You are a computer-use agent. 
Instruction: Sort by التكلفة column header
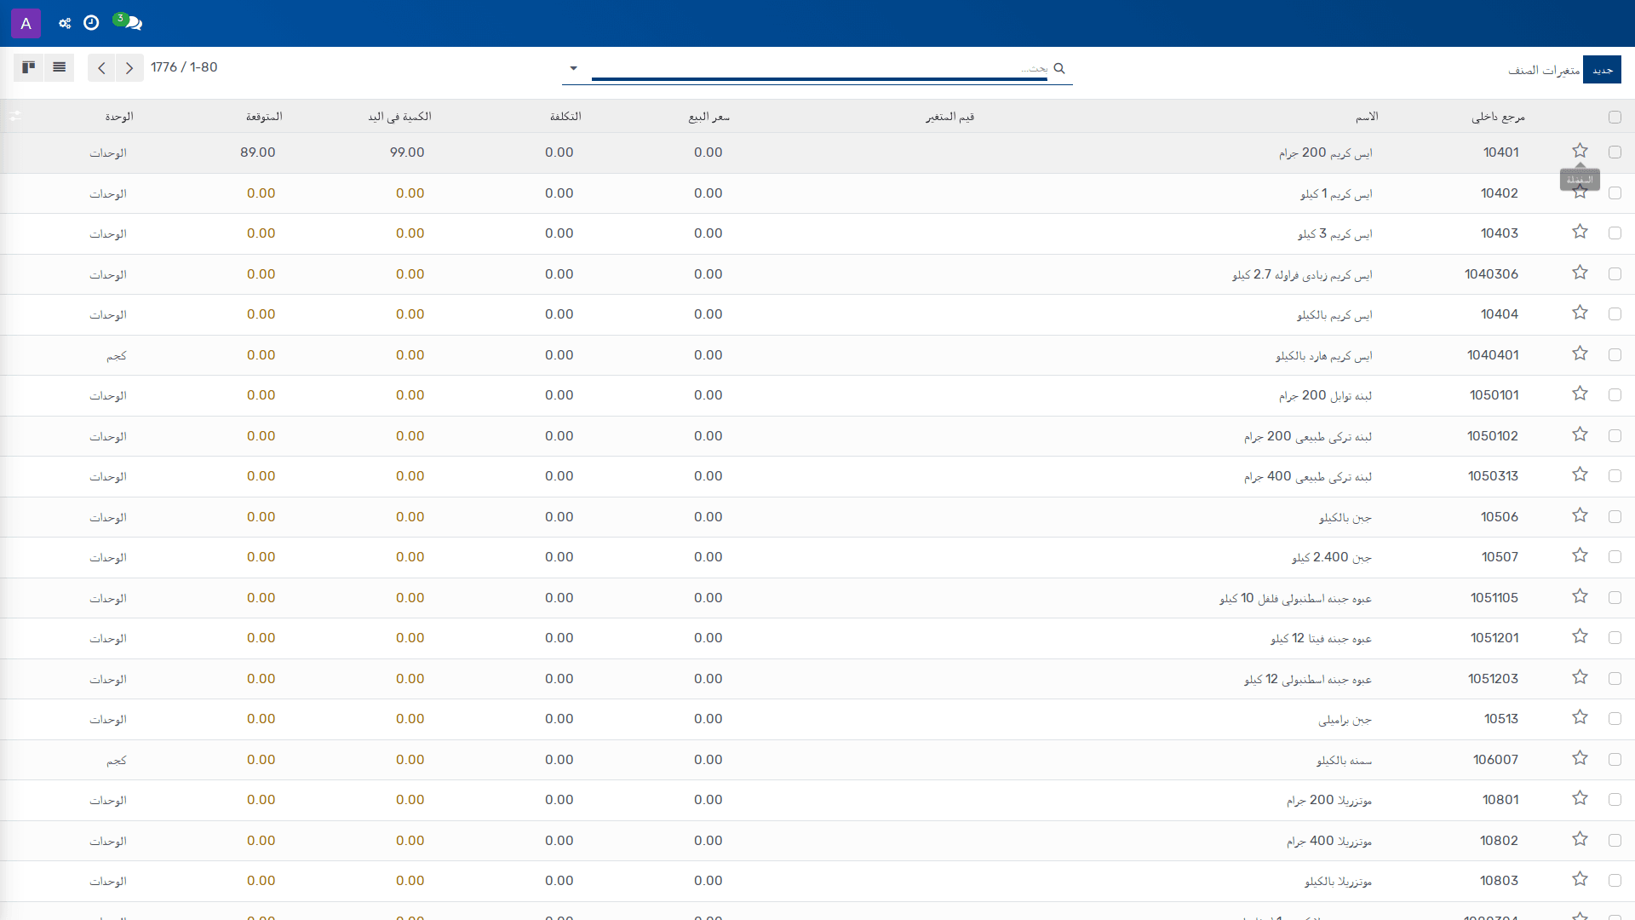click(x=565, y=117)
